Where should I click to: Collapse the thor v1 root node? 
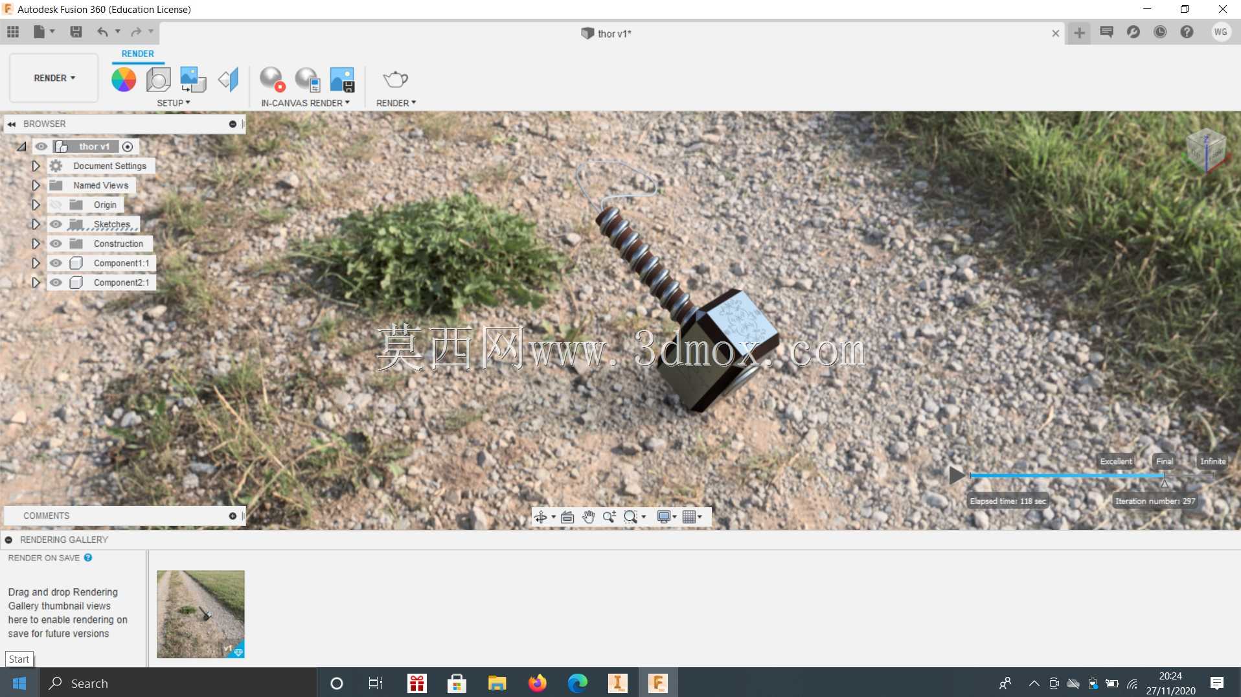[x=21, y=147]
